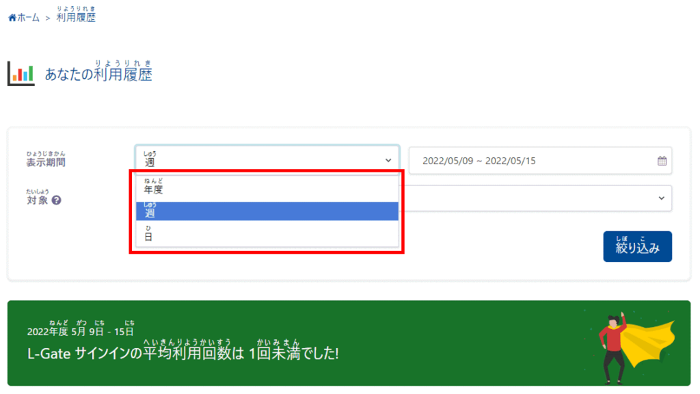Click the L-Gate サインイン average usage message
This screenshot has height=394, width=700.
pyautogui.click(x=183, y=354)
